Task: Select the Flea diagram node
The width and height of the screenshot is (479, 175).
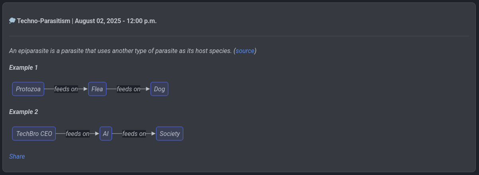Action: (x=97, y=89)
